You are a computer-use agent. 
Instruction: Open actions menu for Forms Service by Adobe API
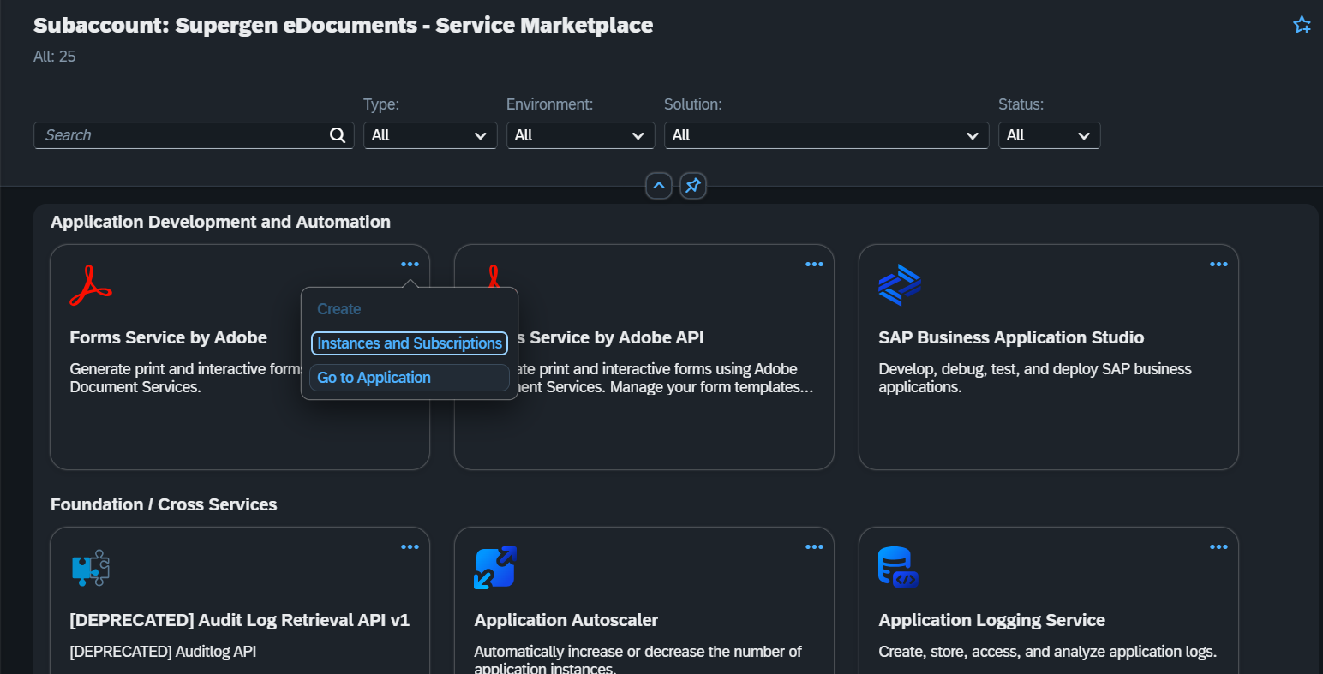tap(814, 265)
